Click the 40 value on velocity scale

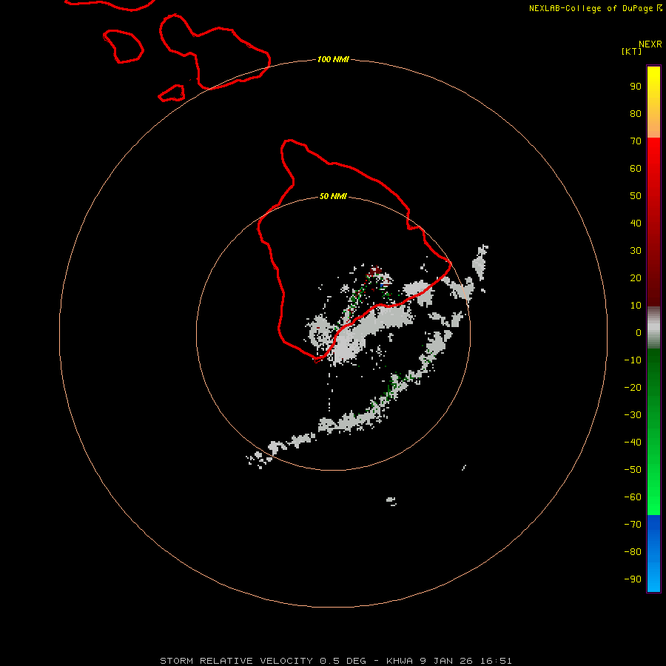(636, 223)
